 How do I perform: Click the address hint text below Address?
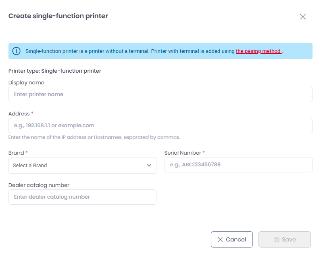[94, 137]
